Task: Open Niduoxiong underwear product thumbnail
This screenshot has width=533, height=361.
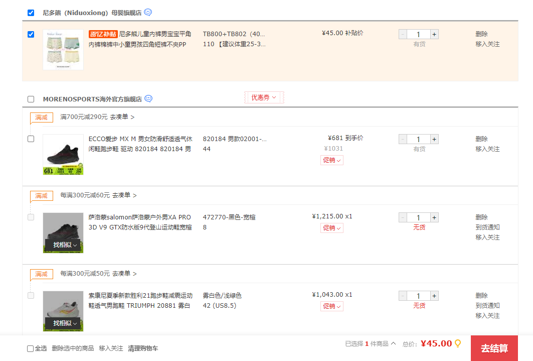Action: [x=63, y=50]
